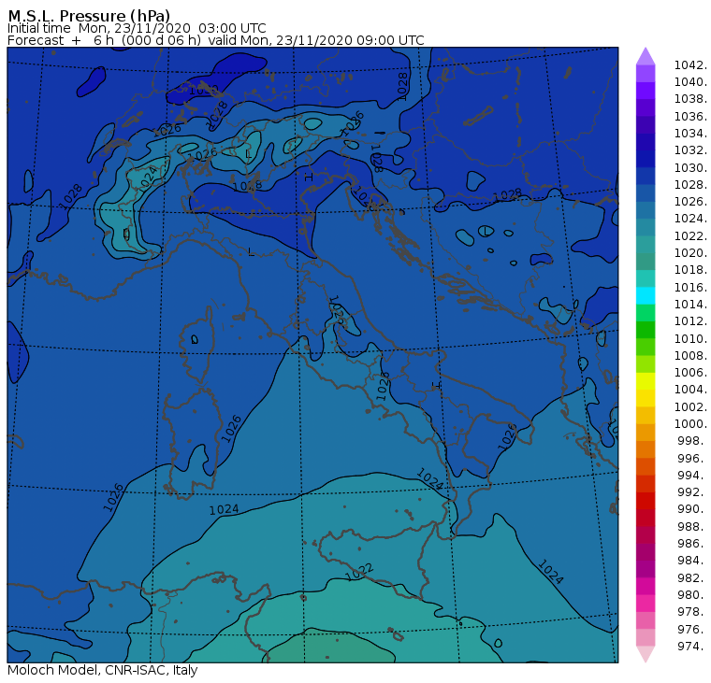The image size is (711, 683).
Task: Click the bright yellow colorbar band between 1004 and 1006
Action: [646, 381]
